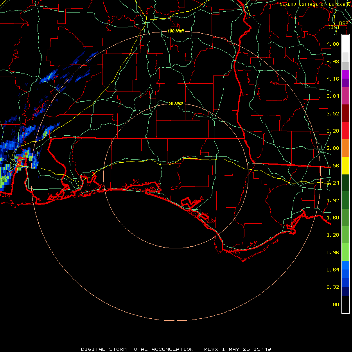The height and width of the screenshot is (352, 352).
Task: Click the Digital Storm Total Accumulation caption
Action: 176,349
